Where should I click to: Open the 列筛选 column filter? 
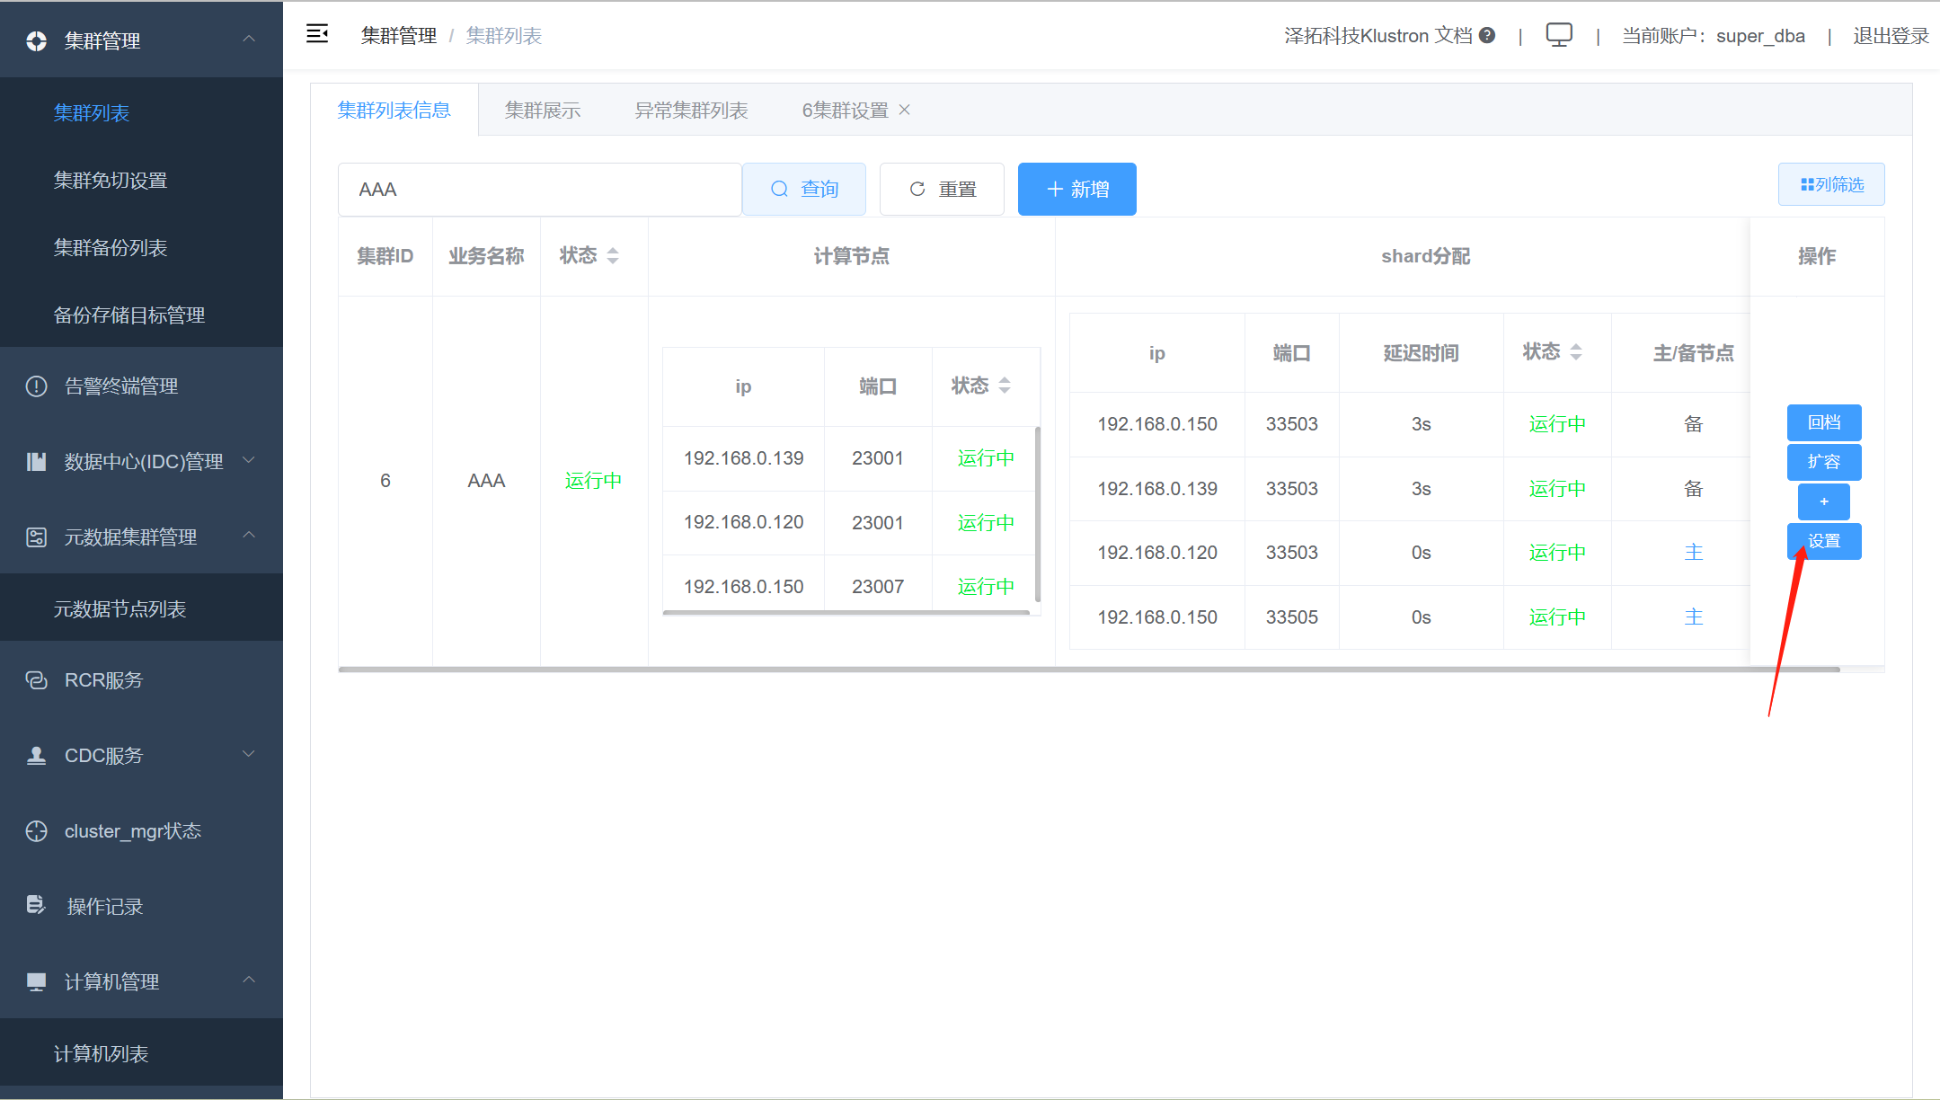(x=1831, y=184)
